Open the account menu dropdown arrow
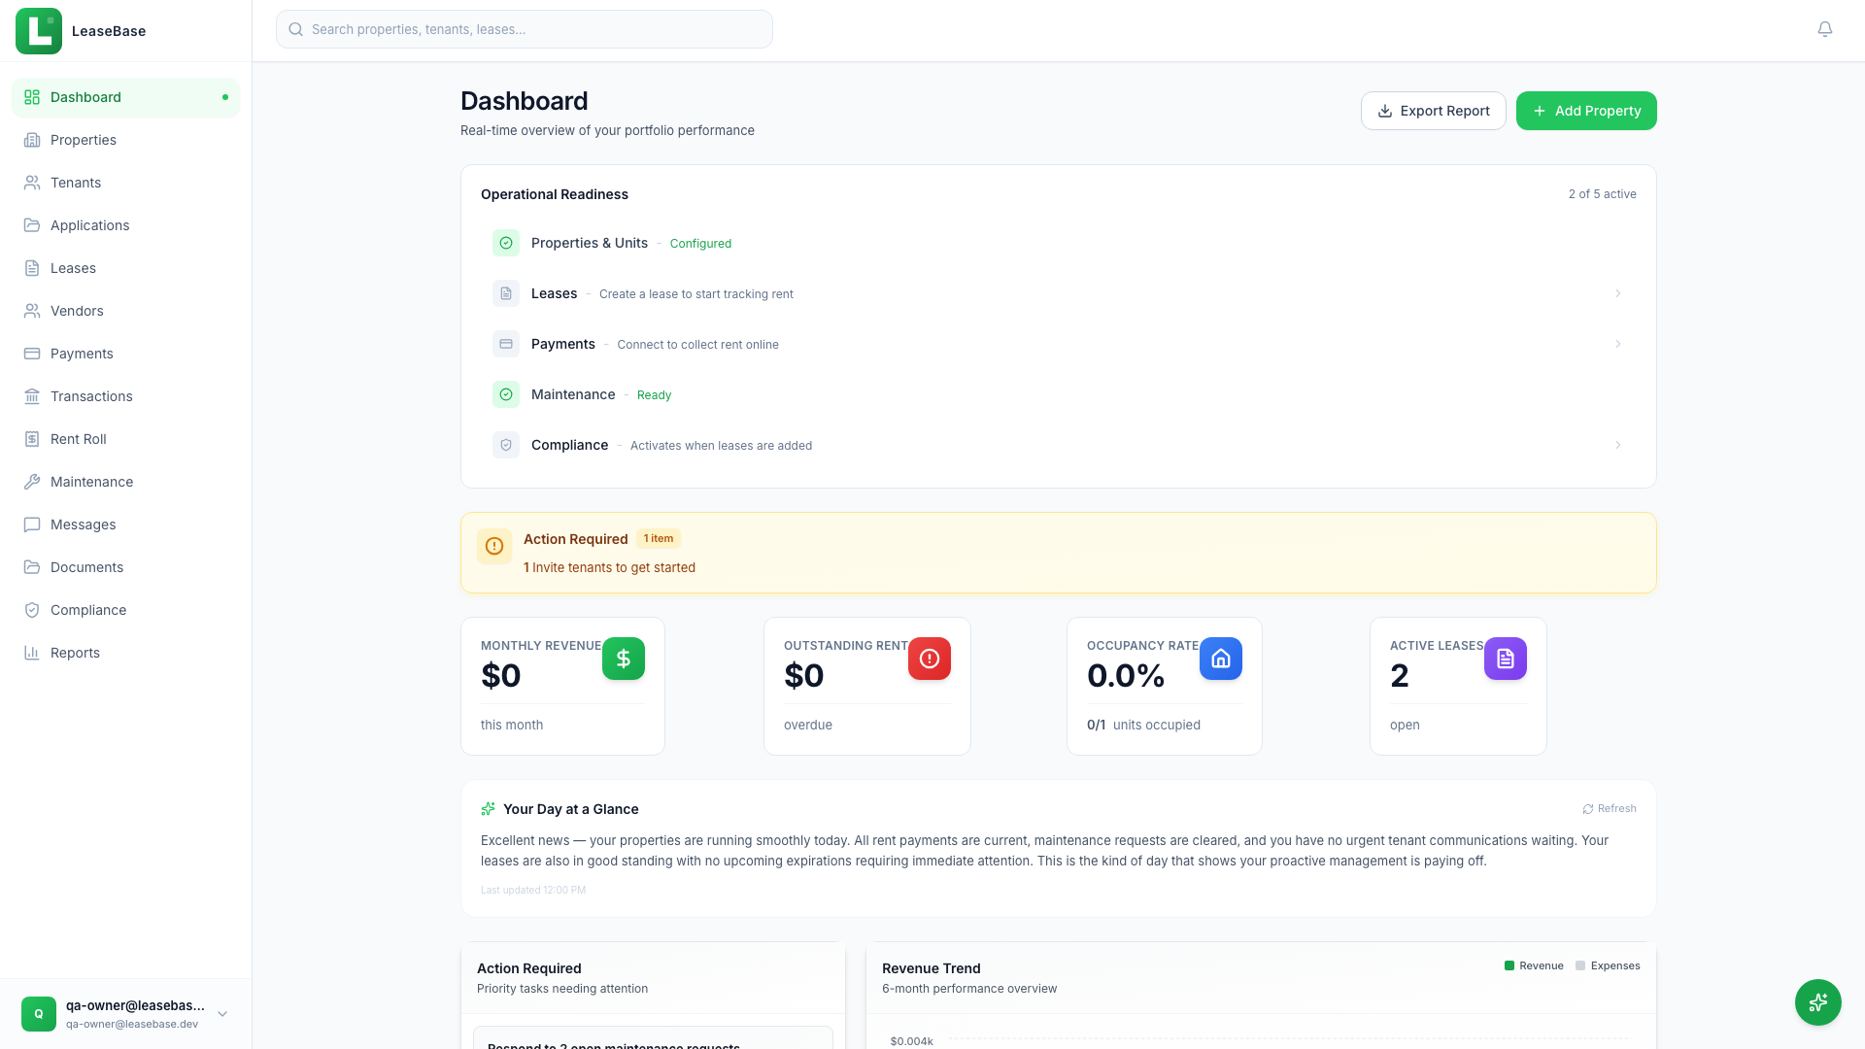 [222, 1014]
